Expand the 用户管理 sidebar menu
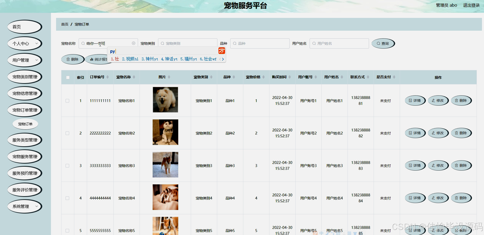Viewport: 484px width, 235px height. pos(25,60)
